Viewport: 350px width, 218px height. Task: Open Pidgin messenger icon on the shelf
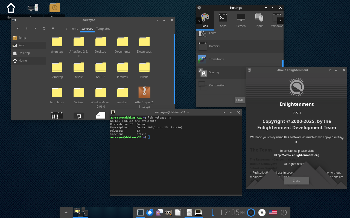(159, 213)
